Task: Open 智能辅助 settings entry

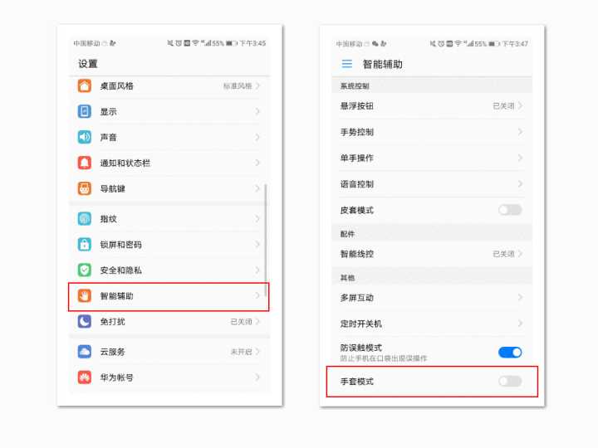Action: coord(169,296)
